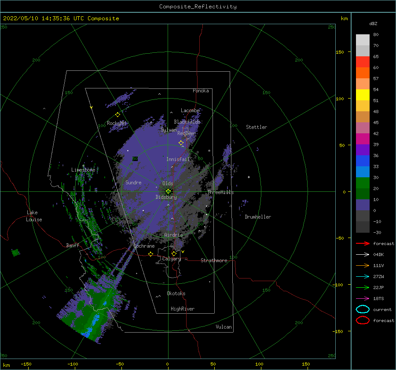Click the Sundre city label
396x370 pixels.
(133, 183)
